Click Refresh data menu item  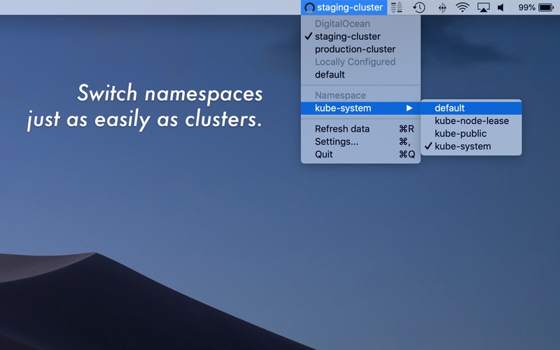pos(360,129)
